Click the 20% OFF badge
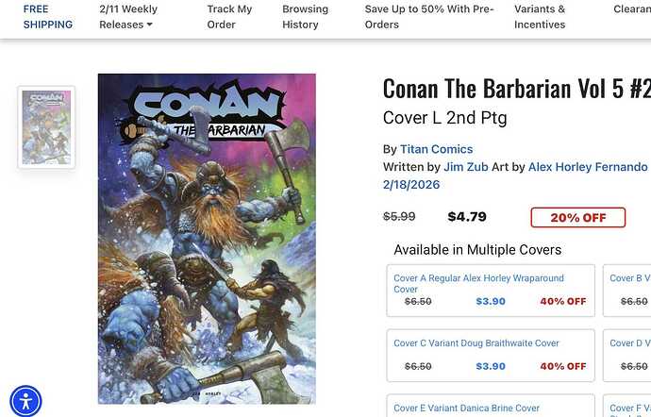 (x=577, y=217)
